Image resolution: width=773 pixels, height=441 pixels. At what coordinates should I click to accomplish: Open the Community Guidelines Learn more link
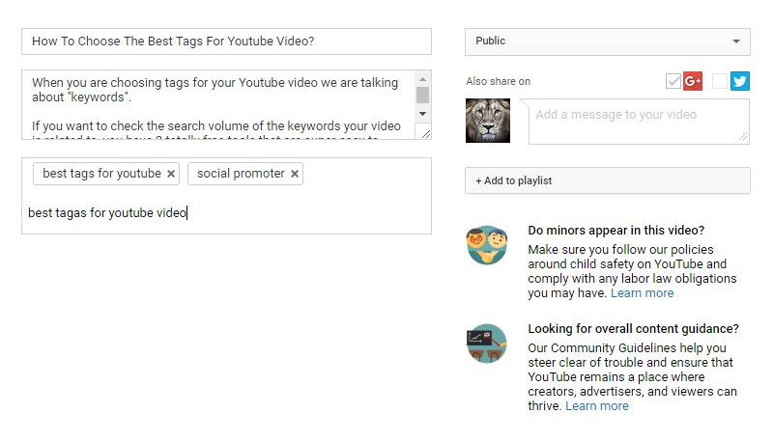[x=596, y=406]
